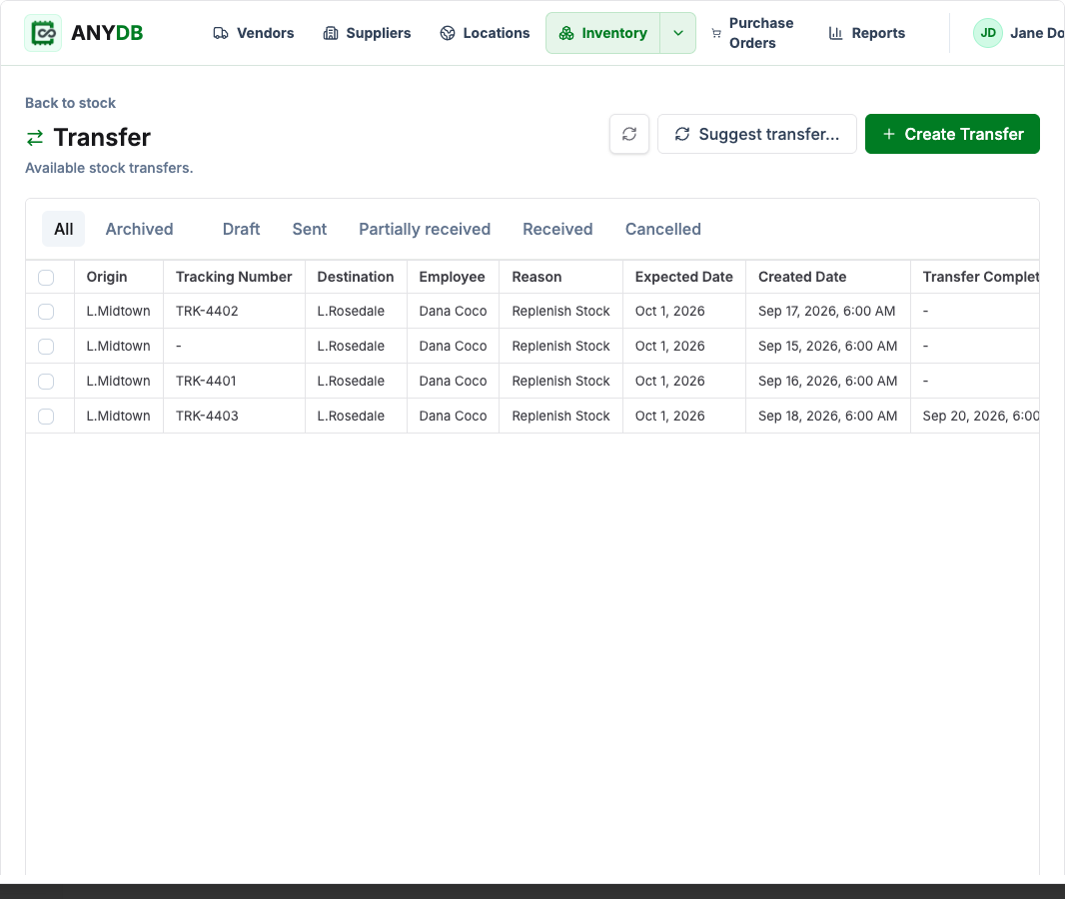Screen dimensions: 1065x899
Task: Click the Created Date column header
Action: pos(828,277)
